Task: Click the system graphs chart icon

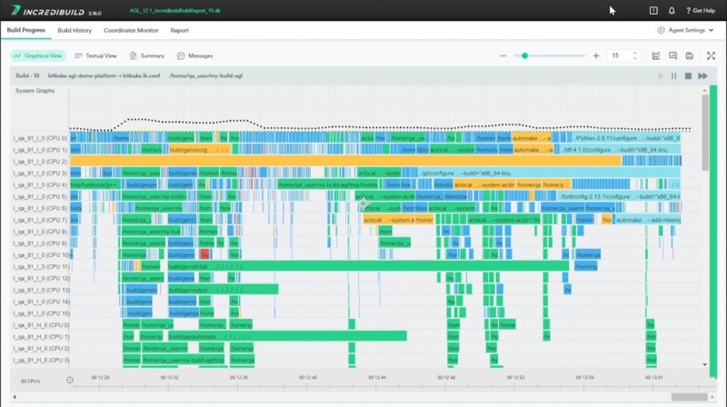Action: (656, 55)
